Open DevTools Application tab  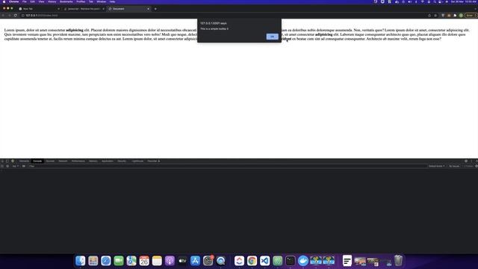tap(108, 161)
